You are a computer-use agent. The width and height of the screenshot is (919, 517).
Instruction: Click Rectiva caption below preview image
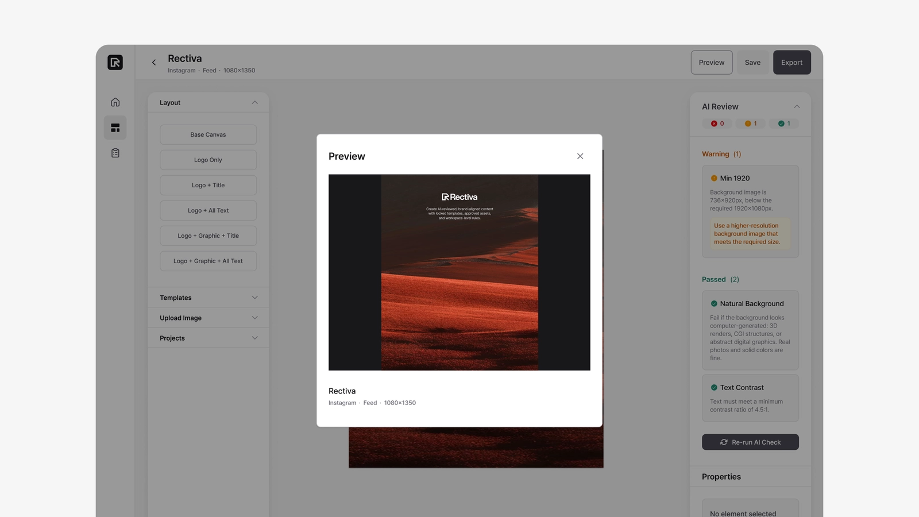tap(342, 391)
